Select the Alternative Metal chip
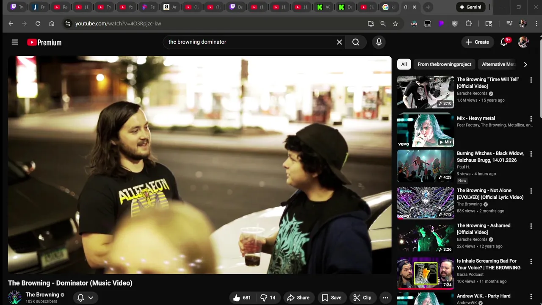 click(498, 64)
